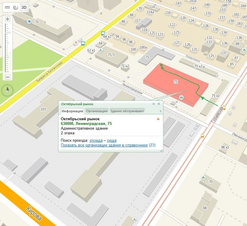Expand the popup tab overflow arrow
This screenshot has width=247, height=226.
(x=160, y=111)
